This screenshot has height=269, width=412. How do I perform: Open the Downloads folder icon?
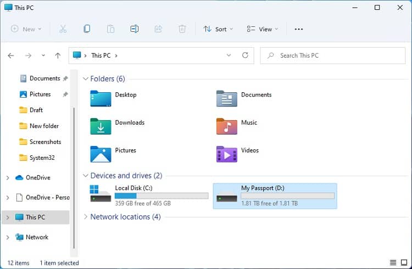tap(101, 126)
